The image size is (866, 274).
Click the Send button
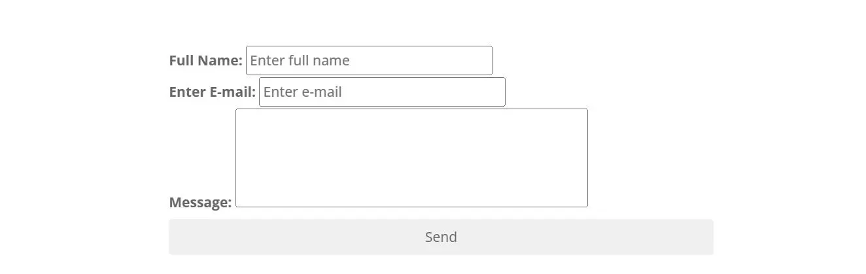pyautogui.click(x=441, y=237)
